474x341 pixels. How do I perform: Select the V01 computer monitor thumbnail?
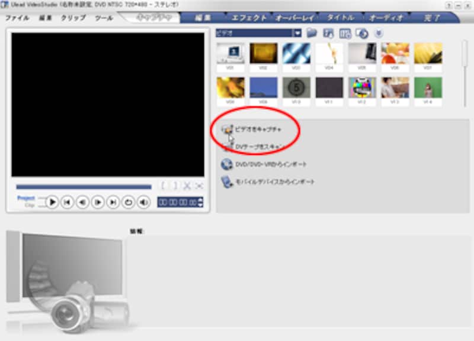click(230, 54)
